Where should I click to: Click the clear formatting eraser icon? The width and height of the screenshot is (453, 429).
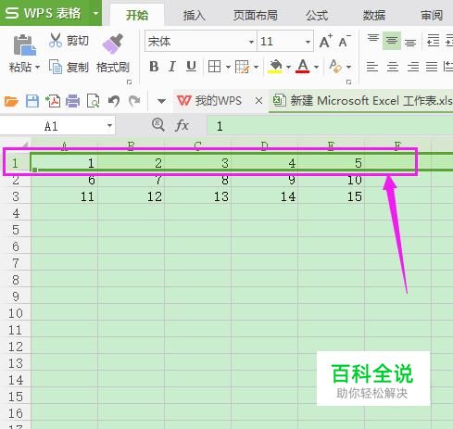click(x=335, y=67)
